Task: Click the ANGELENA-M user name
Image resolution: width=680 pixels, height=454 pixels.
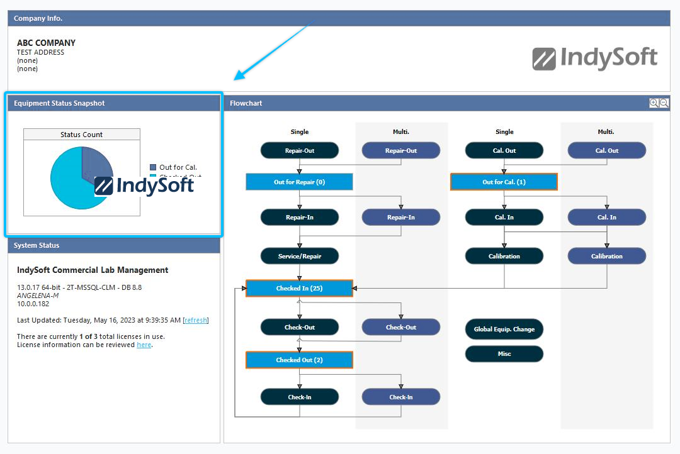Action: (x=38, y=296)
